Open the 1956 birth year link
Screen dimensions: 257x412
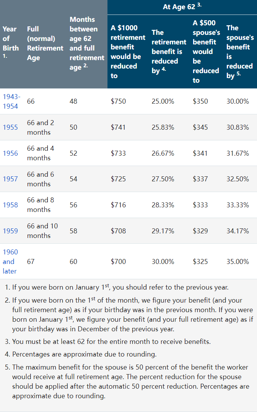tap(10, 153)
